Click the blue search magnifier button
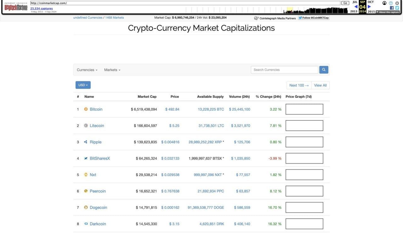Image resolution: width=403 pixels, height=233 pixels. coord(324,70)
